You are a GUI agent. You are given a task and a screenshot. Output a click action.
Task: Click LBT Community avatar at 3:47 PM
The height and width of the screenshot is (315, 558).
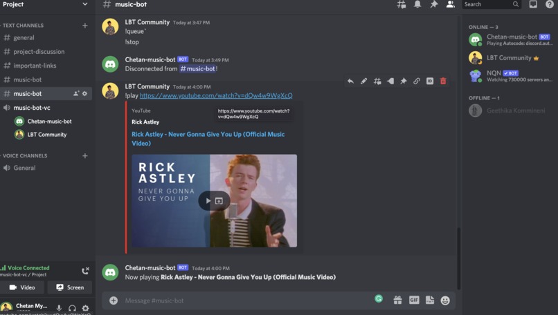point(110,27)
